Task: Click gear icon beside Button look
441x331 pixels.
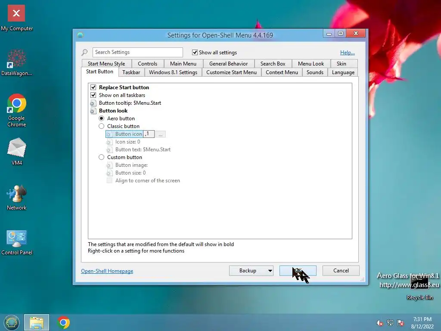Action: pos(93,111)
